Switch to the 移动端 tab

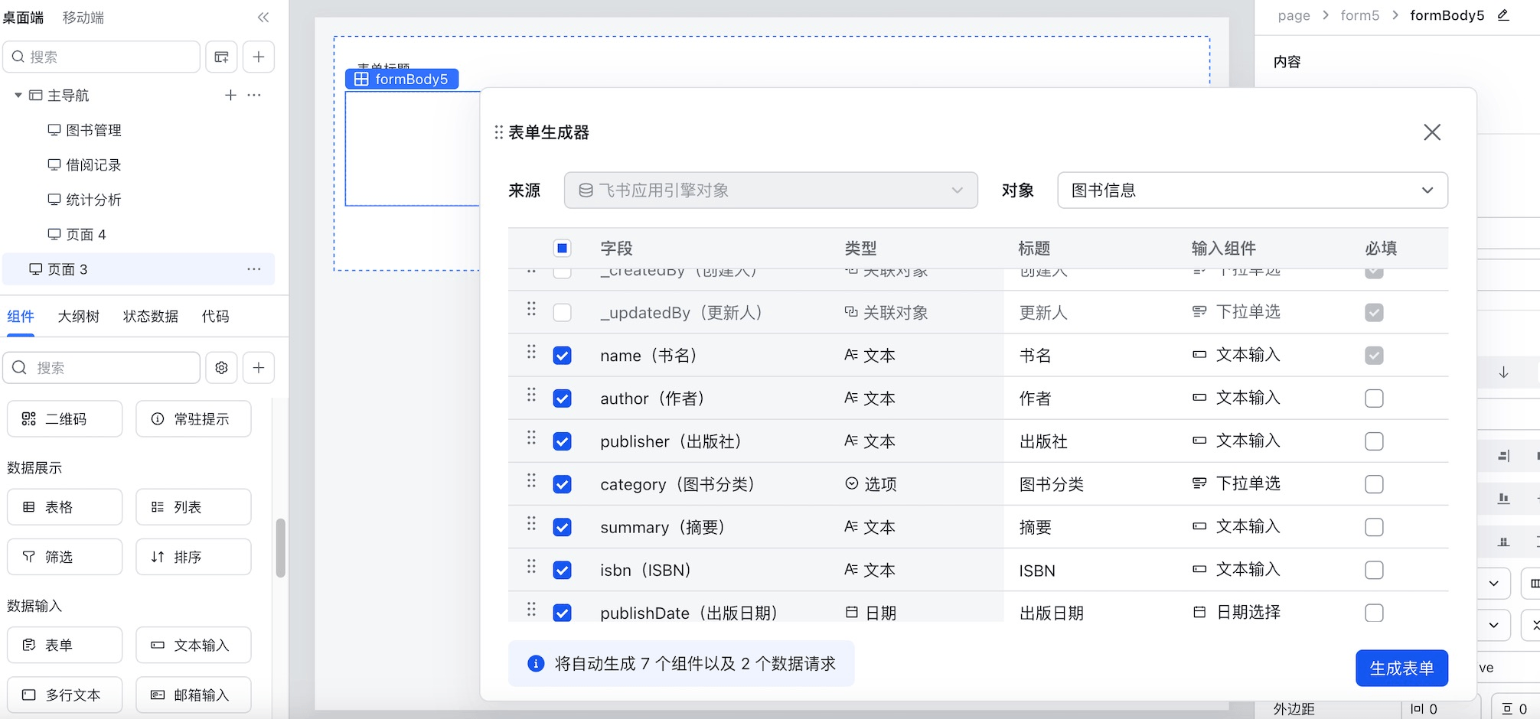tap(83, 18)
